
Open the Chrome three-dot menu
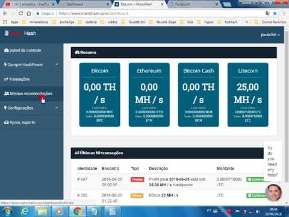coord(284,13)
